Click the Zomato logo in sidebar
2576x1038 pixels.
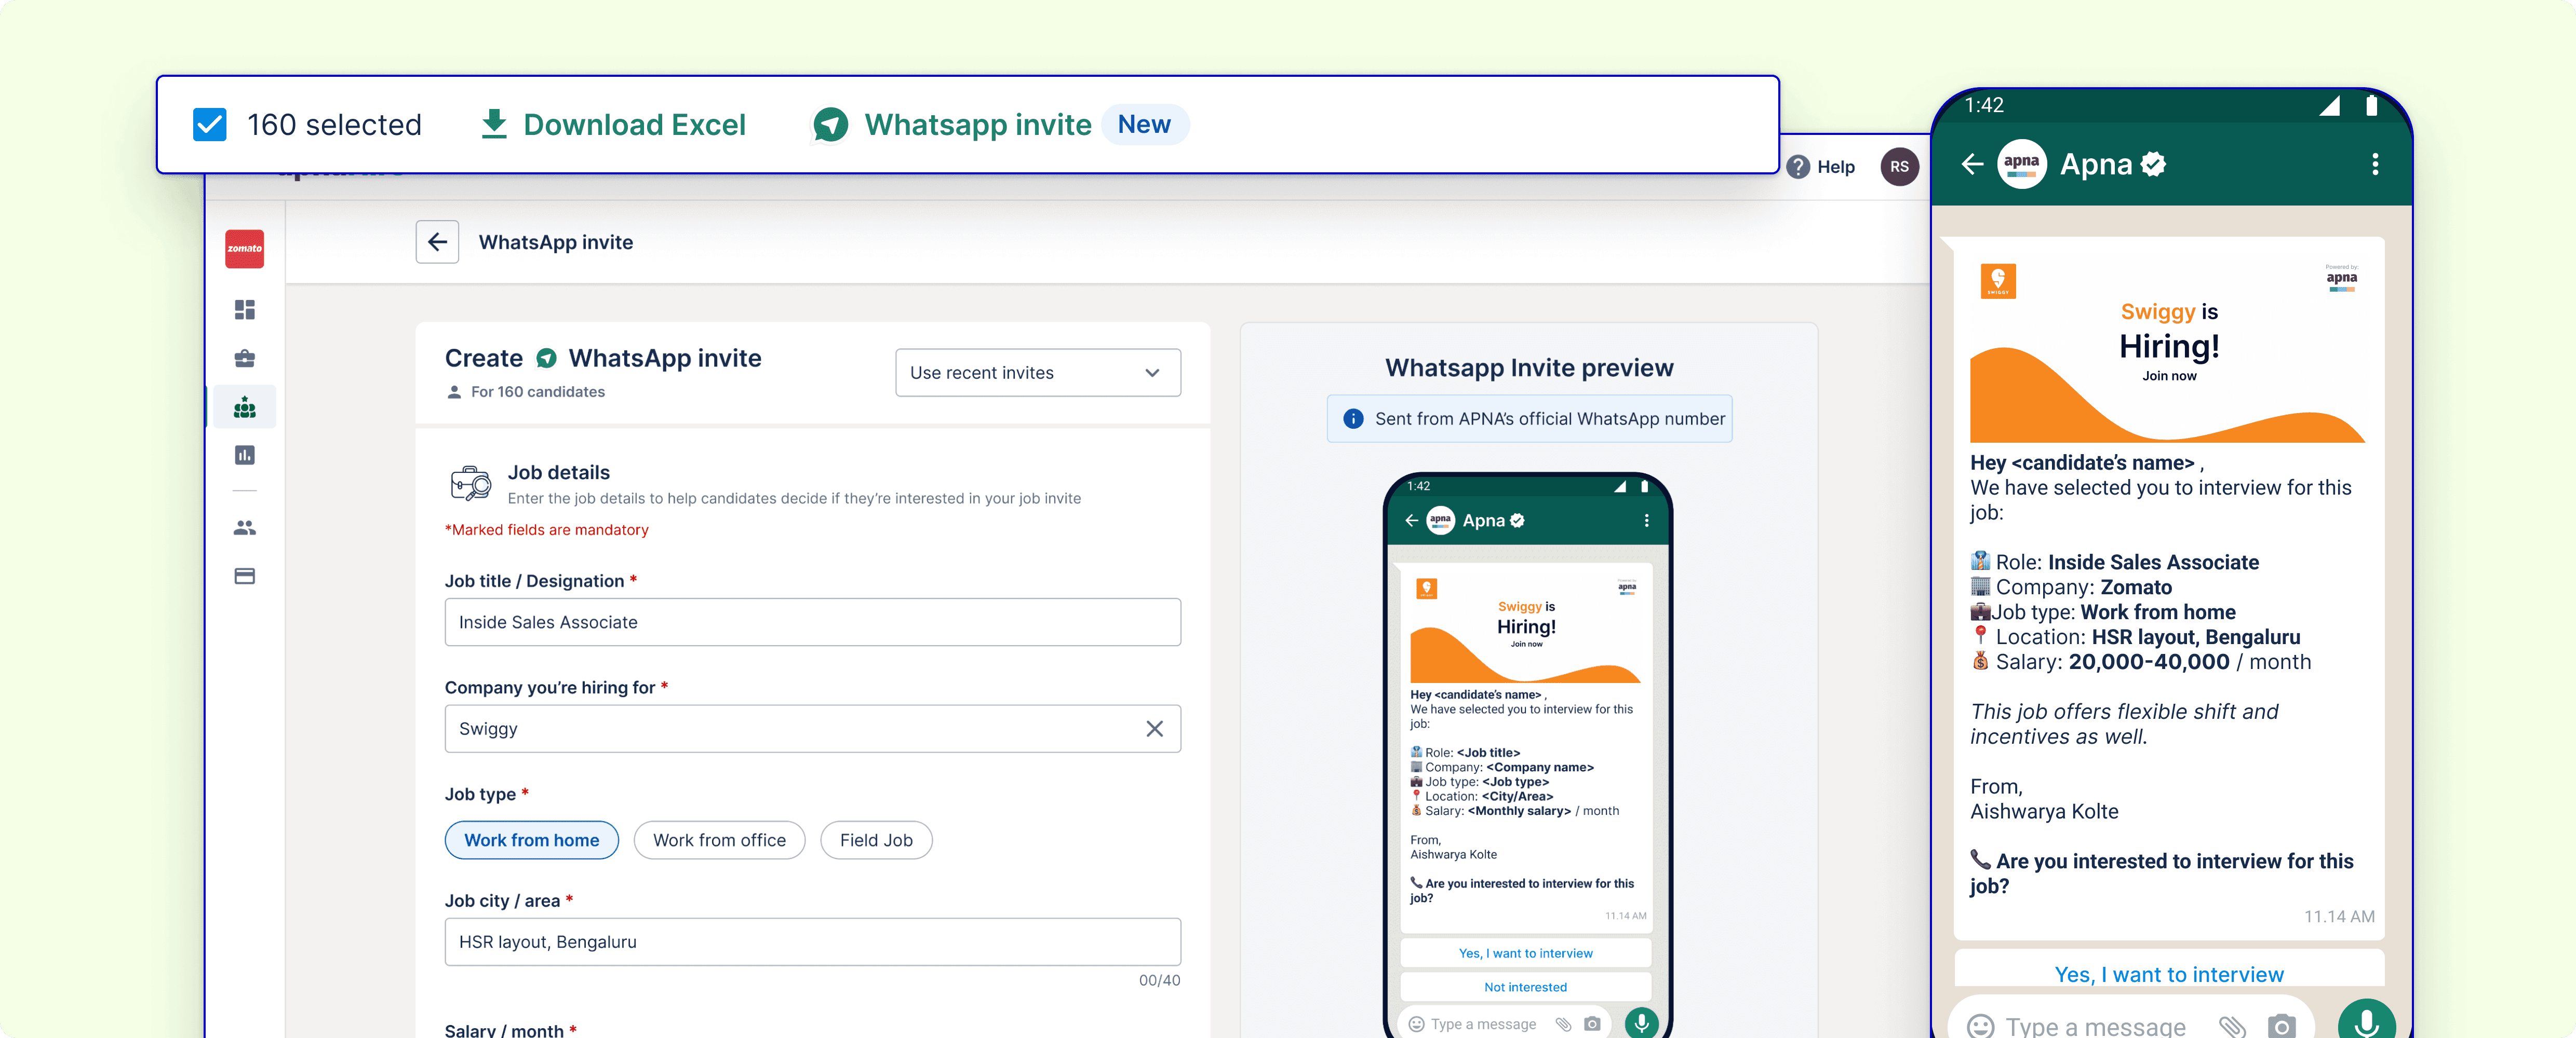[244, 249]
